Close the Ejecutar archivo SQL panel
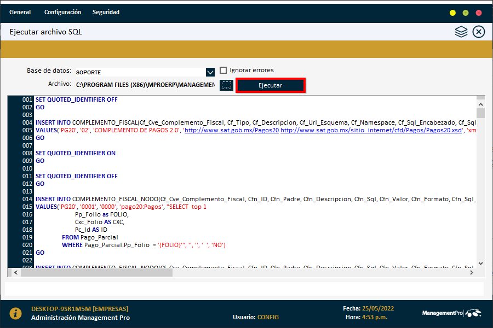The width and height of the screenshot is (493, 328). (479, 32)
